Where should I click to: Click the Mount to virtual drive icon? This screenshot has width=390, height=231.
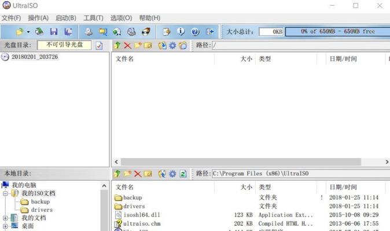[x=131, y=32]
